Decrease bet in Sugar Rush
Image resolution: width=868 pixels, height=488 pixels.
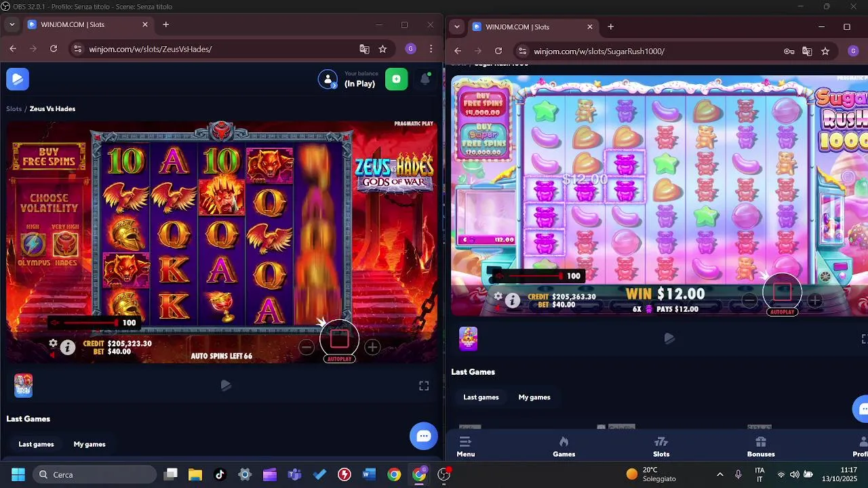point(749,300)
